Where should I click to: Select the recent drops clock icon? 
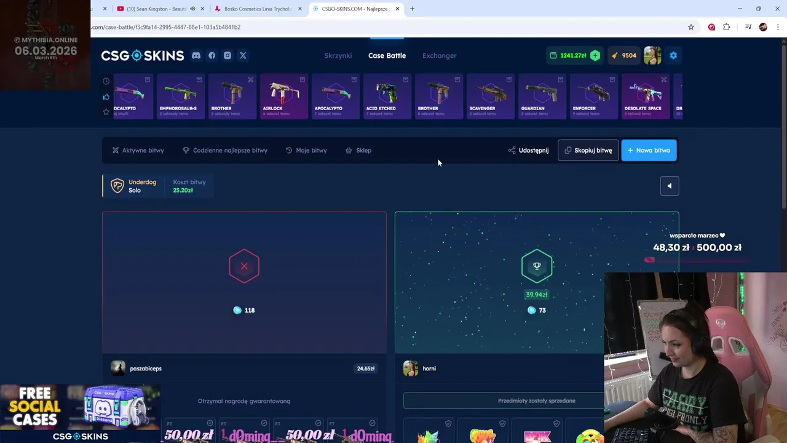(x=106, y=81)
